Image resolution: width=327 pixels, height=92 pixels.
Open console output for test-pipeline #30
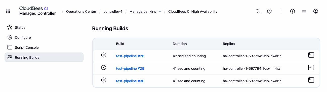311,80
